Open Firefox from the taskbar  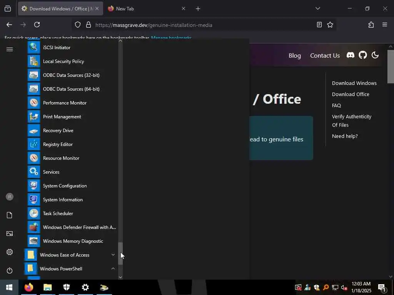28,287
